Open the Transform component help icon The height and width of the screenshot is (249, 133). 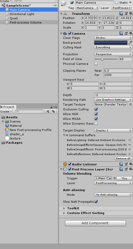click(121, 13)
